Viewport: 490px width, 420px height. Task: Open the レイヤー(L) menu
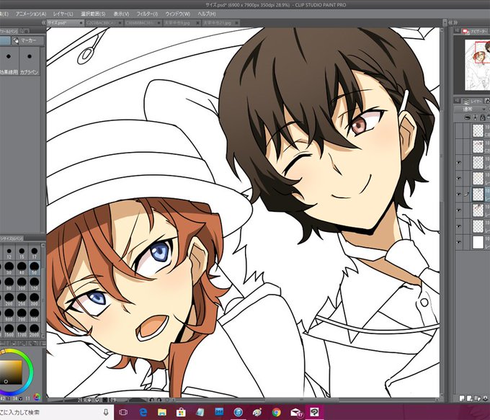coord(63,14)
